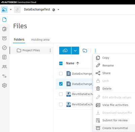Uncheck the selected DataExchange file checkbox

tap(61, 84)
